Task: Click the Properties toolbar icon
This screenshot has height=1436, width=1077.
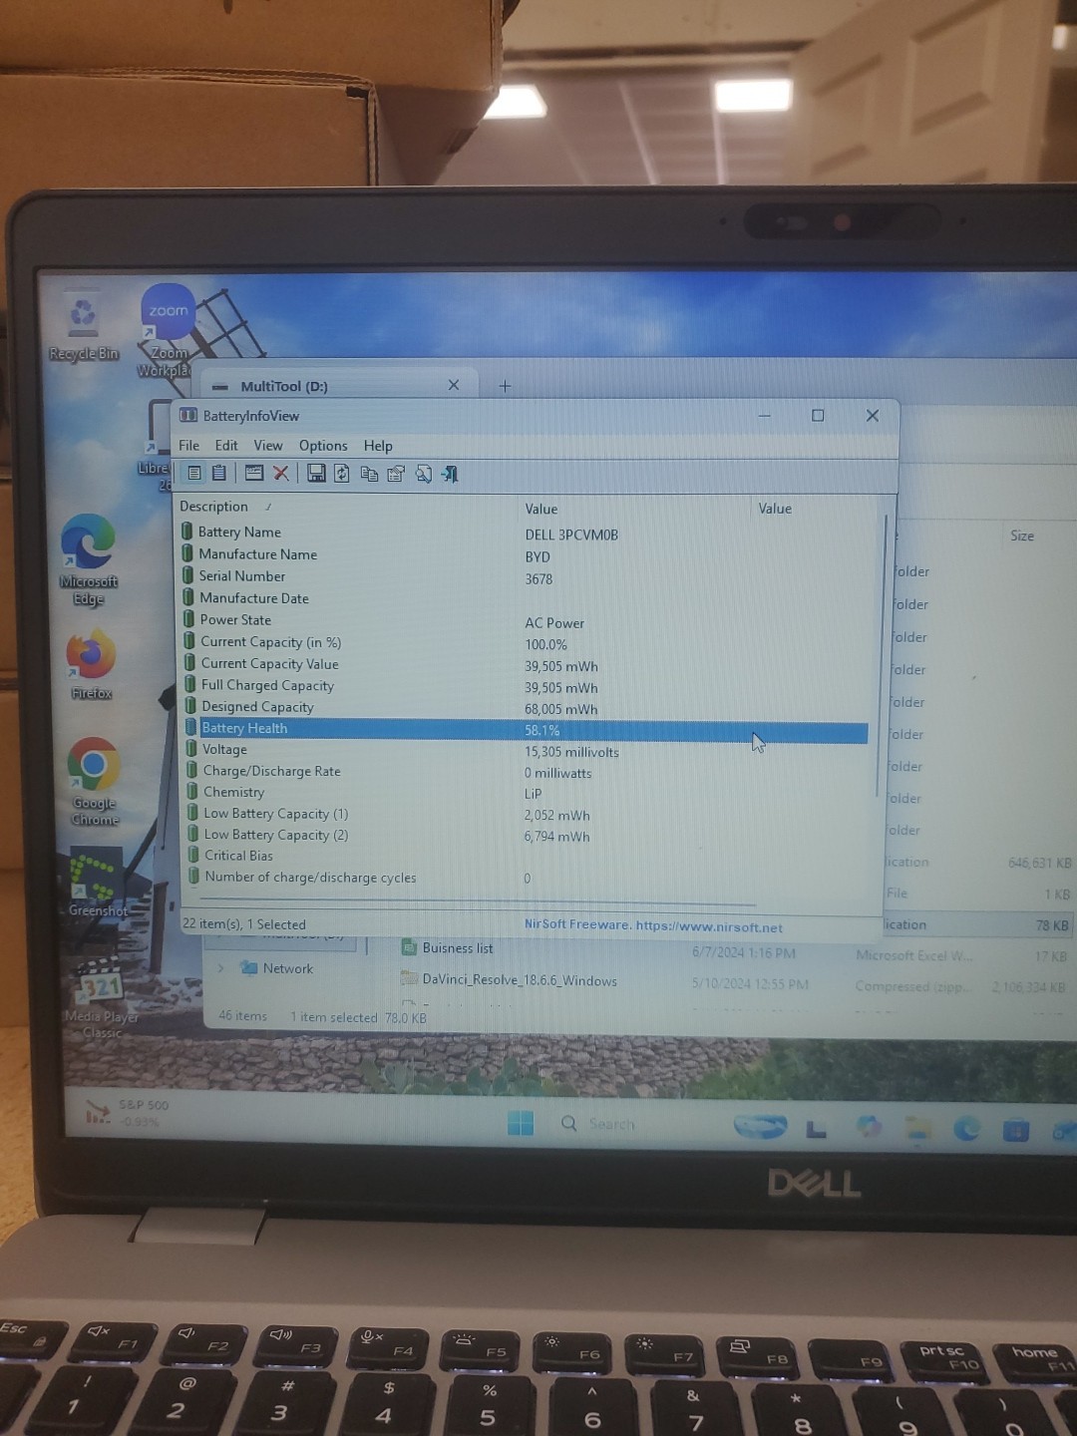Action: [x=396, y=474]
